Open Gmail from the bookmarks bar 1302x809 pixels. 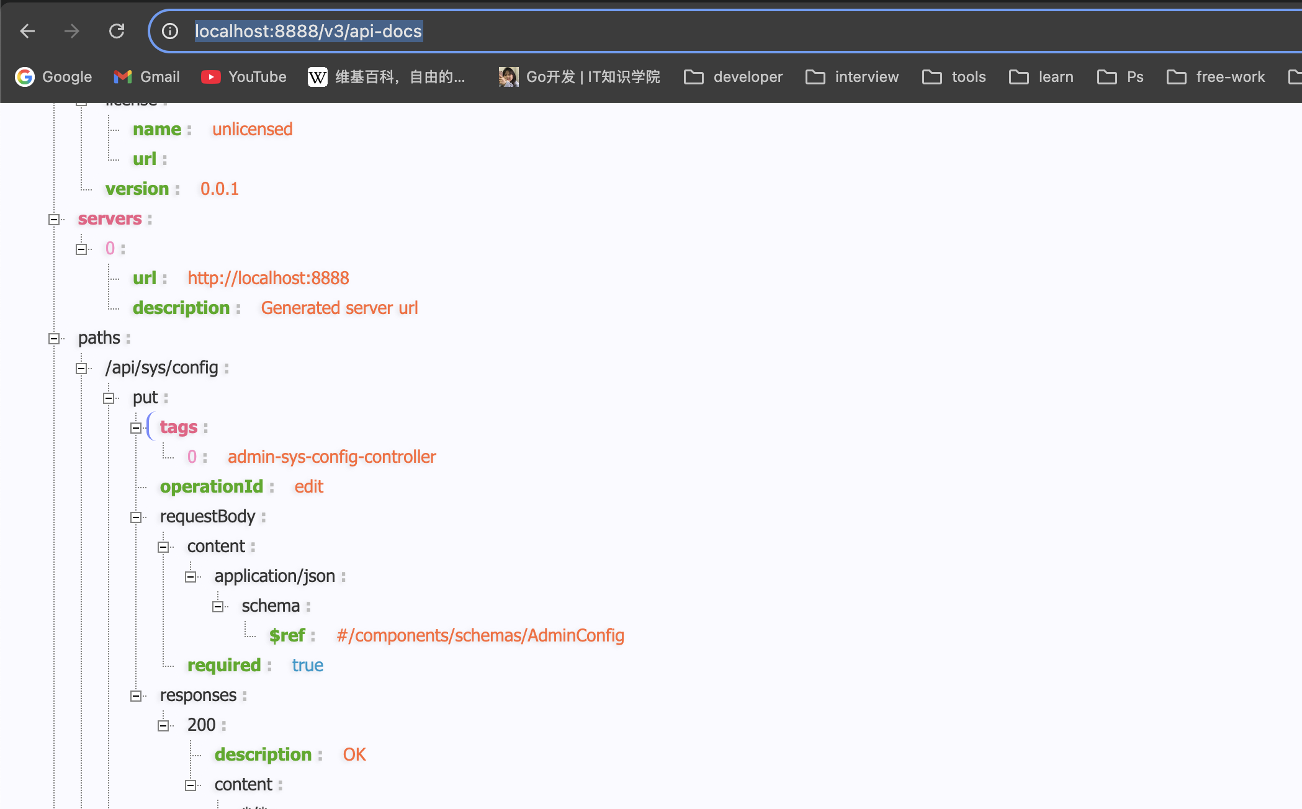tap(146, 76)
